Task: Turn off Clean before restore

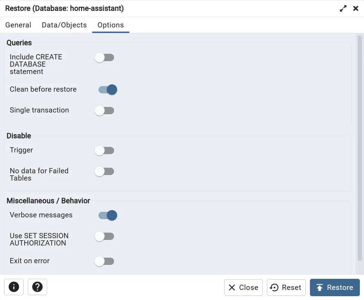Action: click(x=107, y=90)
